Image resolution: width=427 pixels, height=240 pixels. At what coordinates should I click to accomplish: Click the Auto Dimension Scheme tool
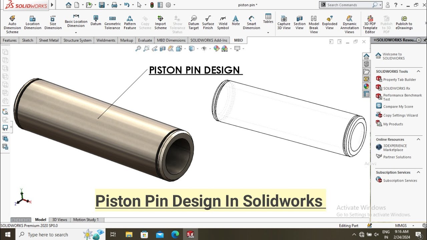(x=12, y=24)
